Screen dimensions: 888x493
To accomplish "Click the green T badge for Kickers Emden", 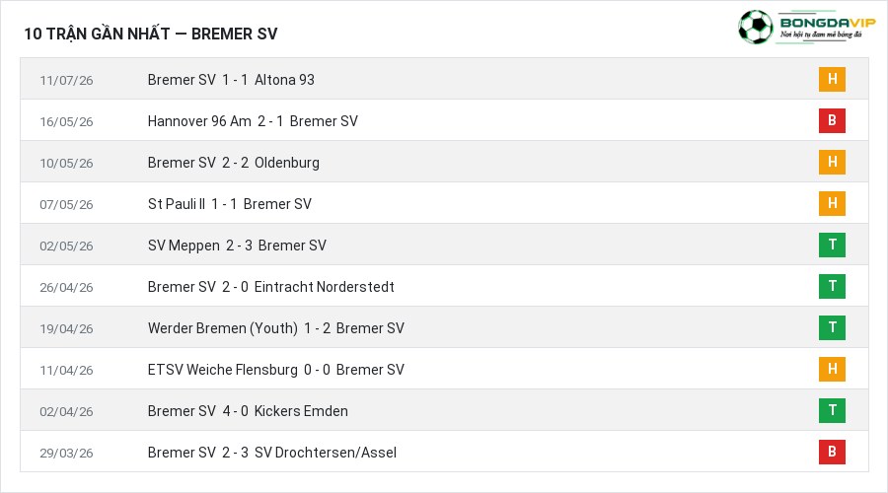I will coord(832,410).
